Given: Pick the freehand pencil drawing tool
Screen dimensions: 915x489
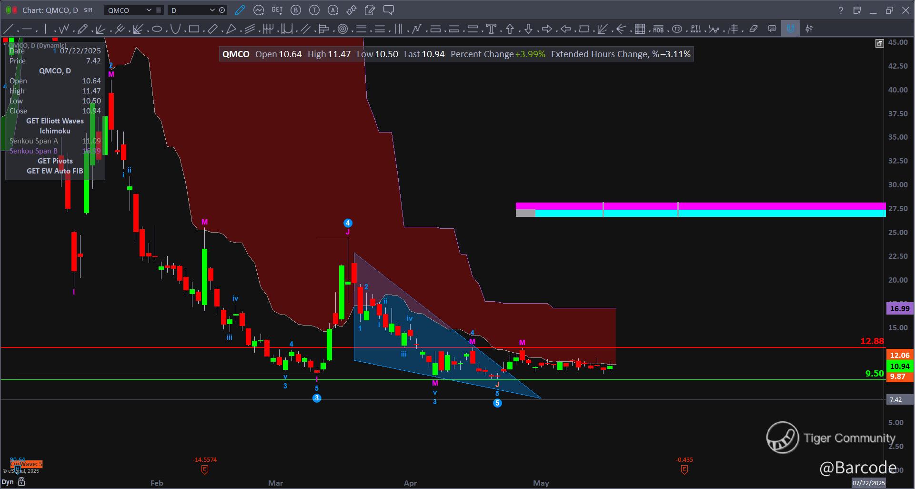Looking at the screenshot, I should click(x=82, y=29).
